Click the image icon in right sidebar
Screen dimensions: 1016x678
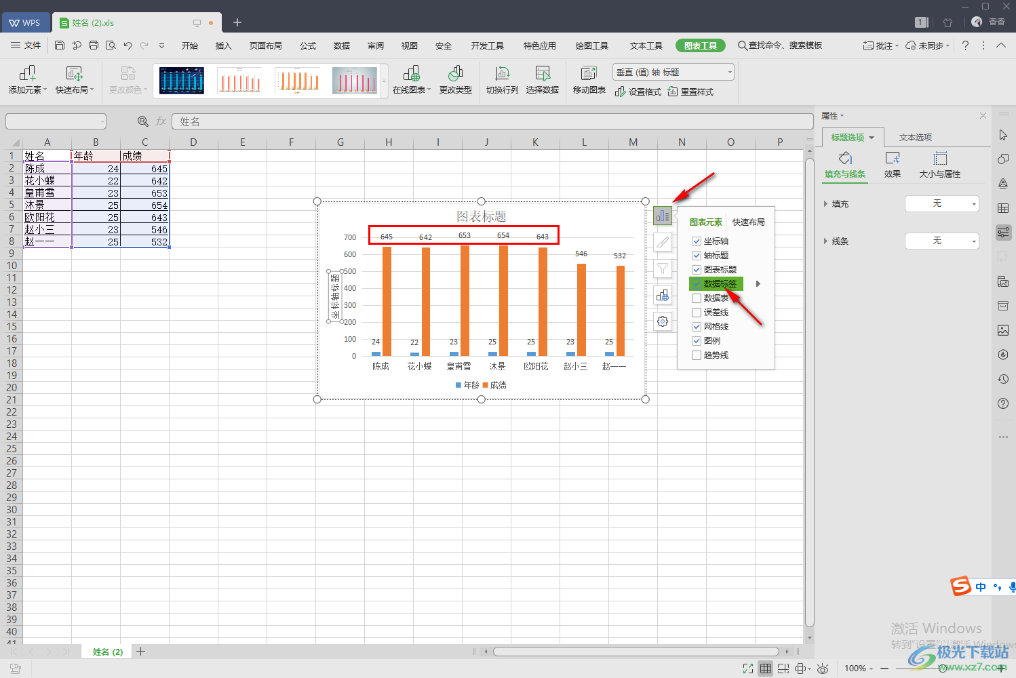pyautogui.click(x=1003, y=330)
